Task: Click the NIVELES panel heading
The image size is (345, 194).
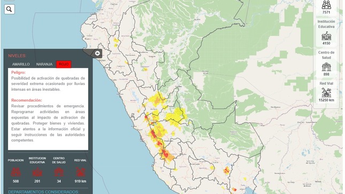Action: pos(17,56)
